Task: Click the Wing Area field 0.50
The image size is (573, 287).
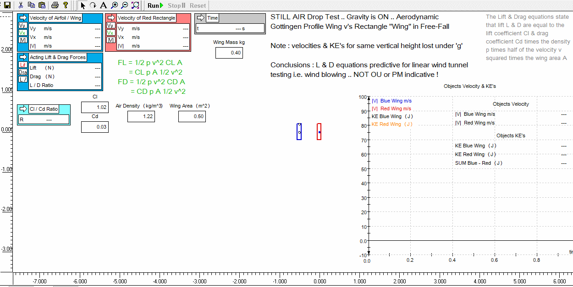Action: (x=192, y=116)
